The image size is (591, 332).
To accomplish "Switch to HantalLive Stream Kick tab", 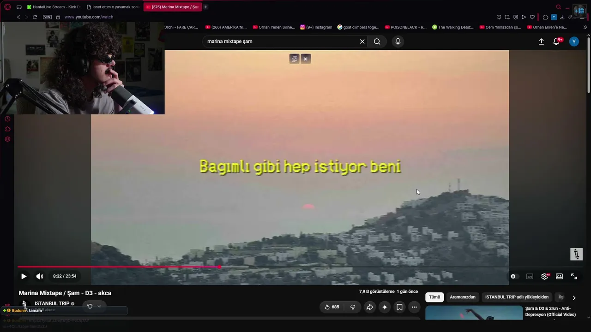I will tap(53, 7).
